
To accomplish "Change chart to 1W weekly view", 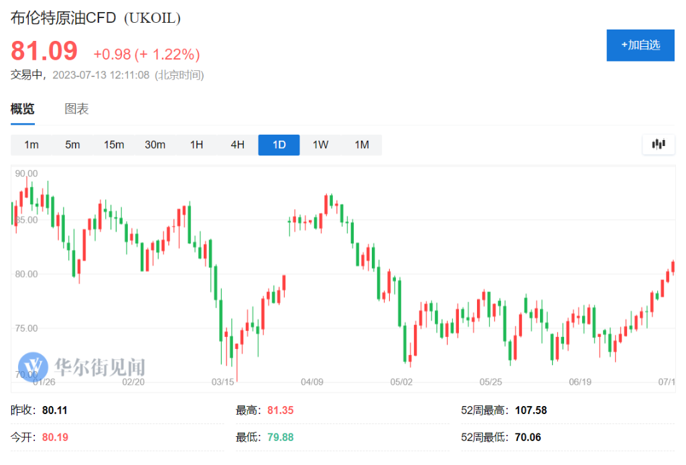I will (320, 145).
